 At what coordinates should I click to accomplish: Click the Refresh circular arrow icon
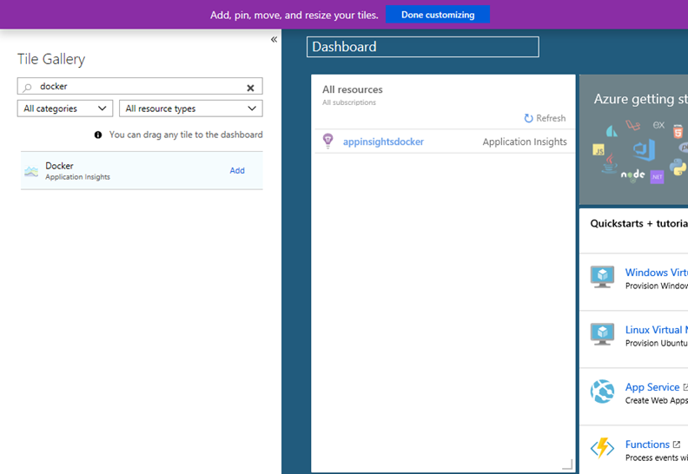pos(528,118)
